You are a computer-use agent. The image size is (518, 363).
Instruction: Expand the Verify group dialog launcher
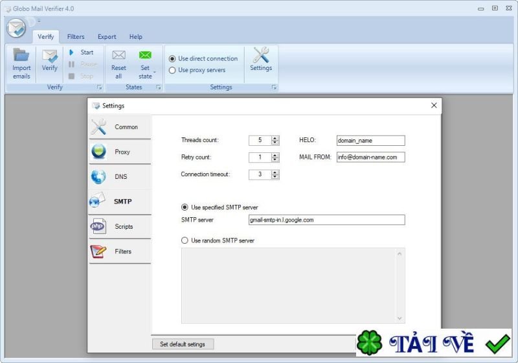(x=99, y=88)
